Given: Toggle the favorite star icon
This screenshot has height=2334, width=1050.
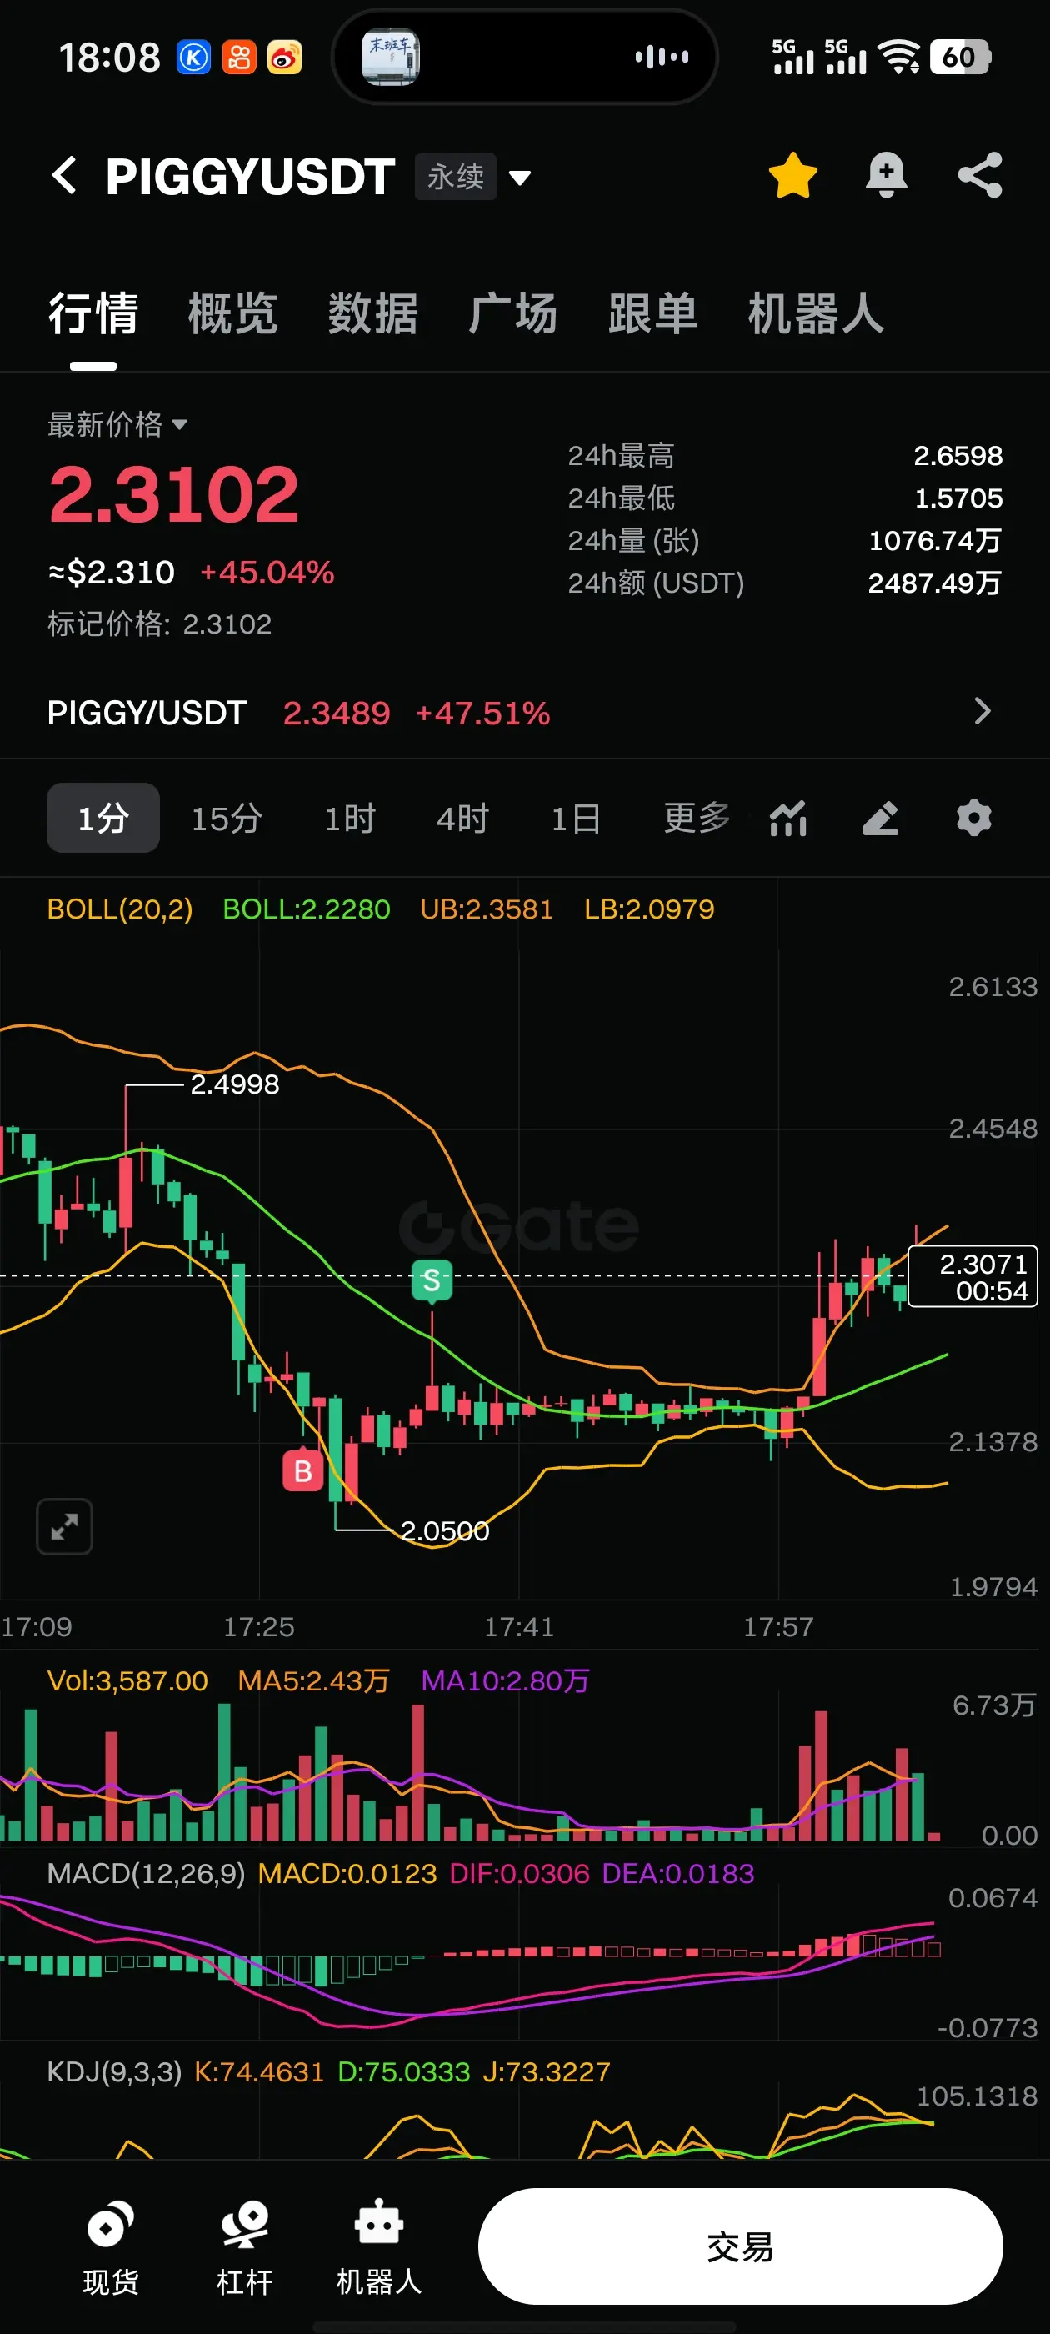Looking at the screenshot, I should click(792, 175).
